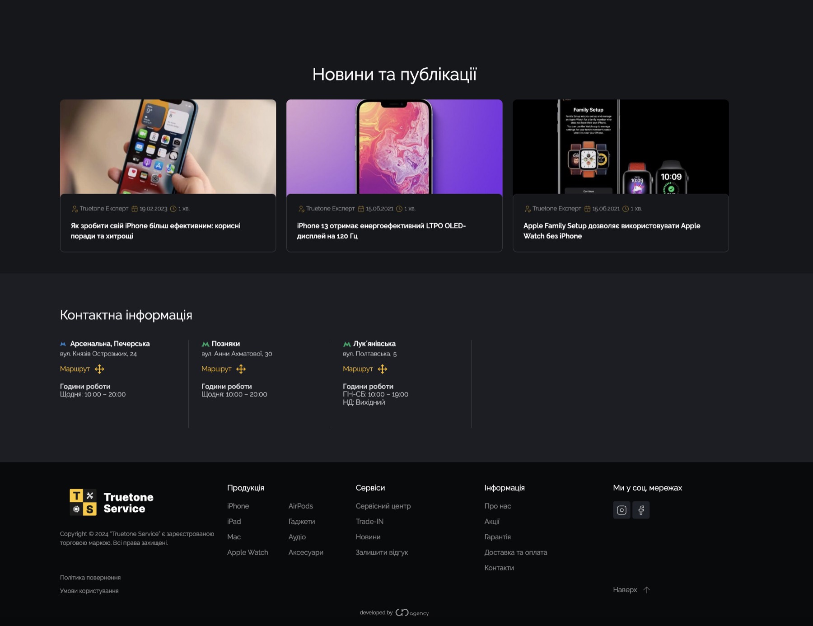Open Маршрут link for Полтавська address

[x=358, y=369]
